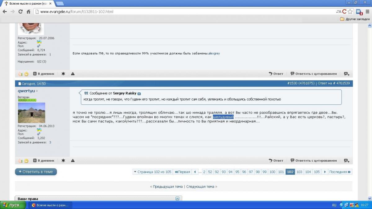Screen dimensions: 372x209
Task: Click the multi-quote icon on qwertyu's post
Action: coord(347,161)
